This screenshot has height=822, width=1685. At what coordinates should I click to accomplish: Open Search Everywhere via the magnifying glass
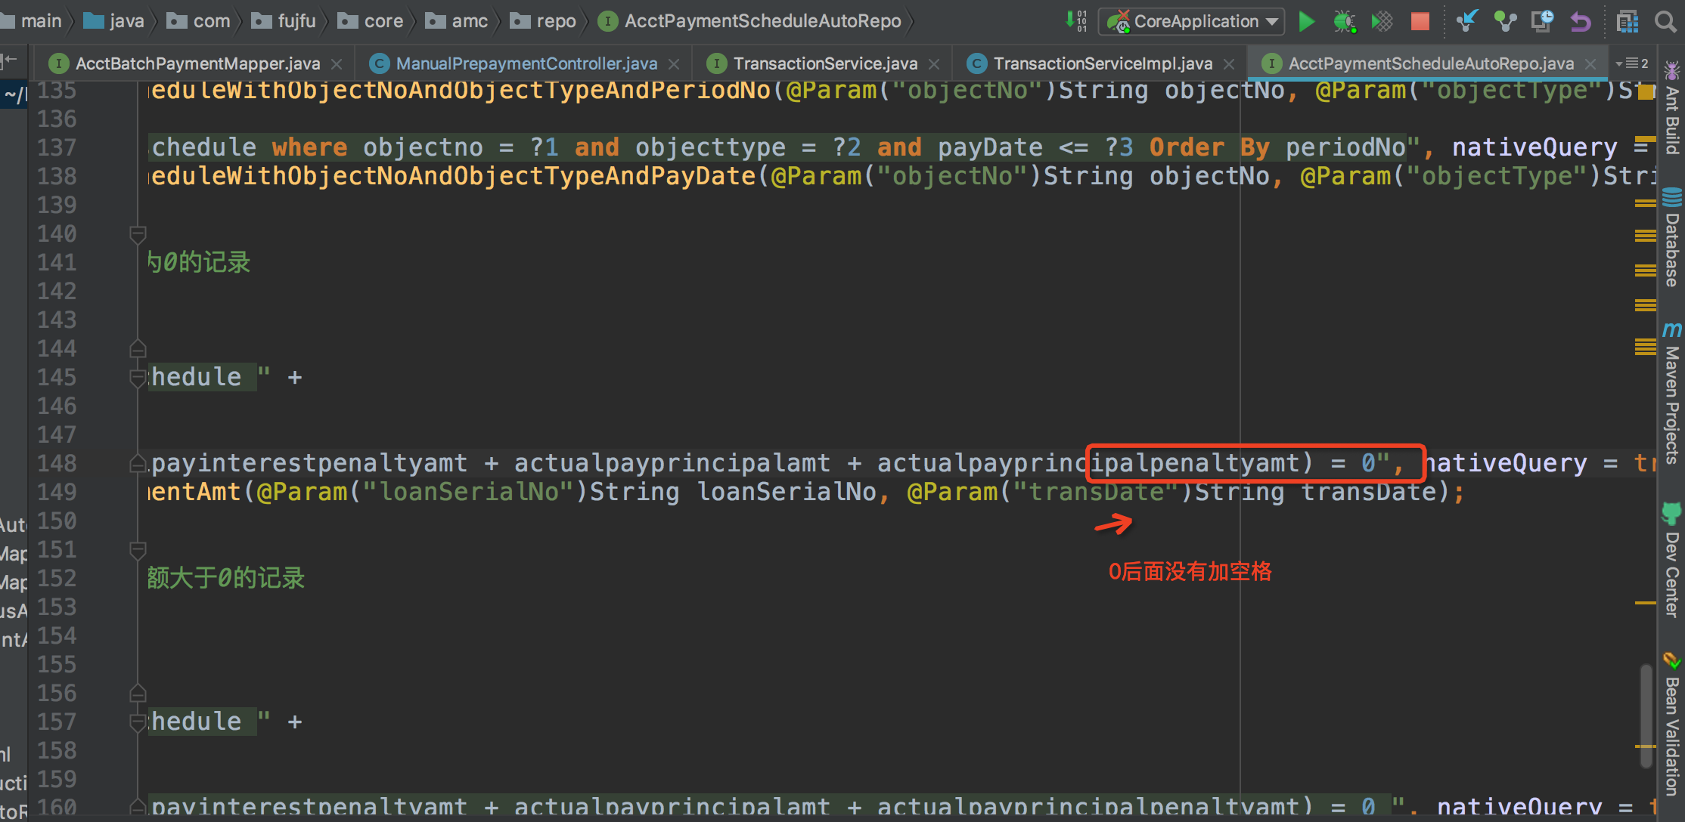pyautogui.click(x=1665, y=21)
